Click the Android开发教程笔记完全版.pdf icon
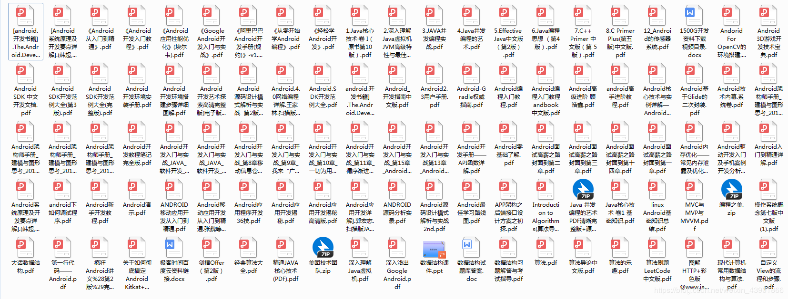Viewport: 788px width, 299px height. (137, 131)
